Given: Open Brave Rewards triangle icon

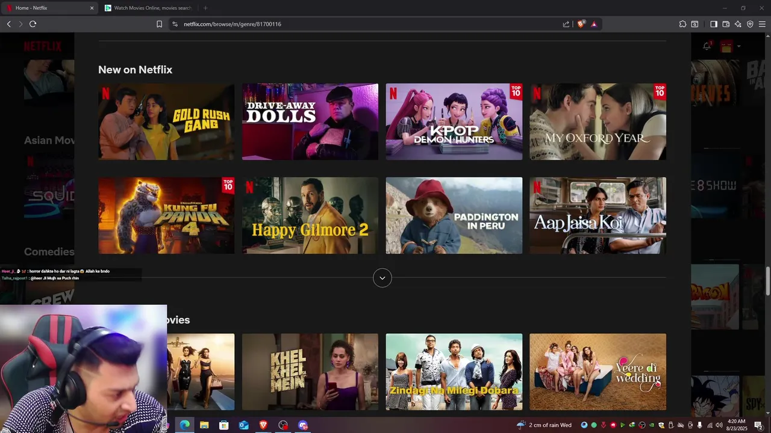Looking at the screenshot, I should pyautogui.click(x=594, y=24).
